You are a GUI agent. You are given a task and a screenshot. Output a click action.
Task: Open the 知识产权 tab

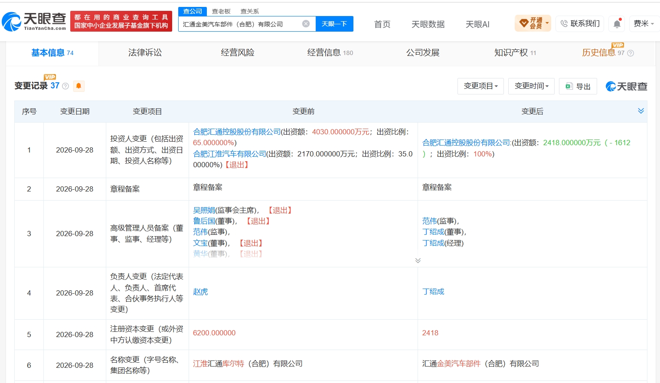pos(515,53)
